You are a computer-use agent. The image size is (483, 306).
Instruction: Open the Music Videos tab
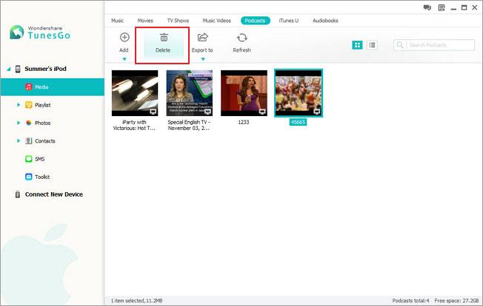216,21
